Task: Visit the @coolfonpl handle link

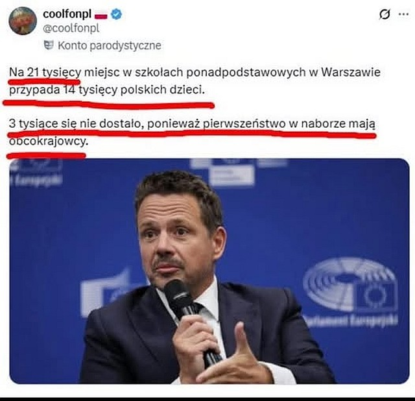Action: click(71, 29)
